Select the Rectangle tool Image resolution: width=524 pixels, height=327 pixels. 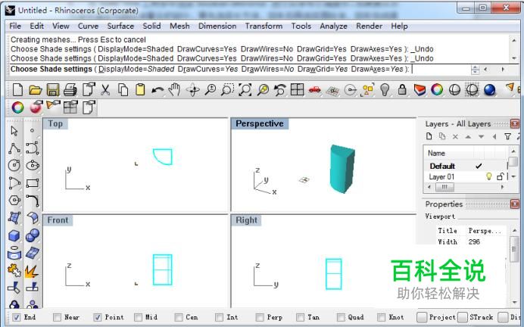tap(33, 183)
